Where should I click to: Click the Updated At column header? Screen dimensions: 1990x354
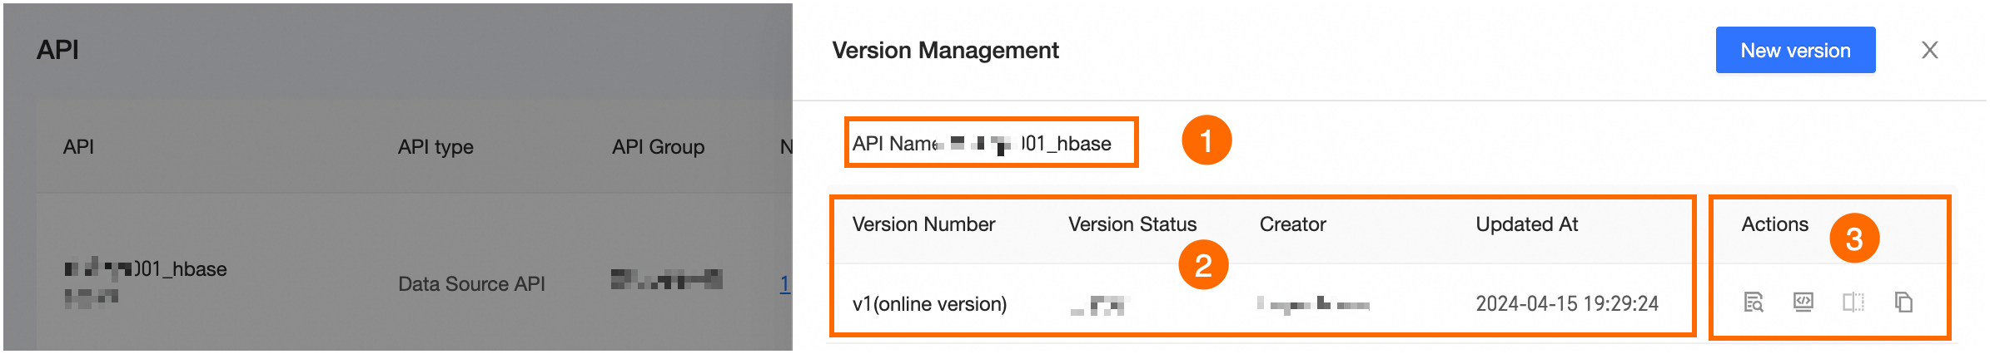[x=1526, y=224]
